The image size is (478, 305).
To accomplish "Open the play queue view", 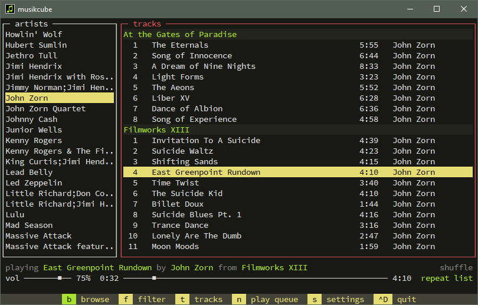I will tap(274, 299).
